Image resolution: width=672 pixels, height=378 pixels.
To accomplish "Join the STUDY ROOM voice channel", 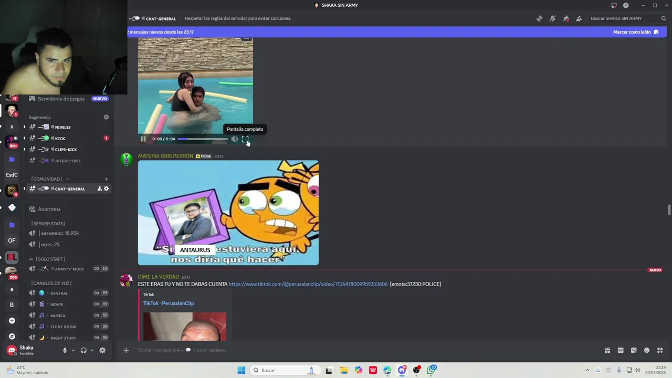I will pos(68,327).
